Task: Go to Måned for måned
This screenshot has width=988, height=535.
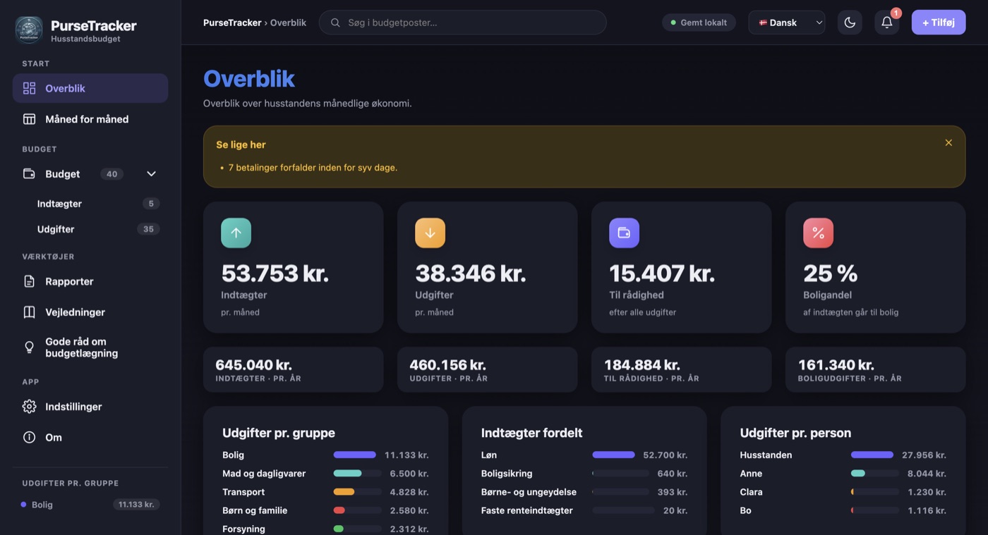Action: point(90,119)
